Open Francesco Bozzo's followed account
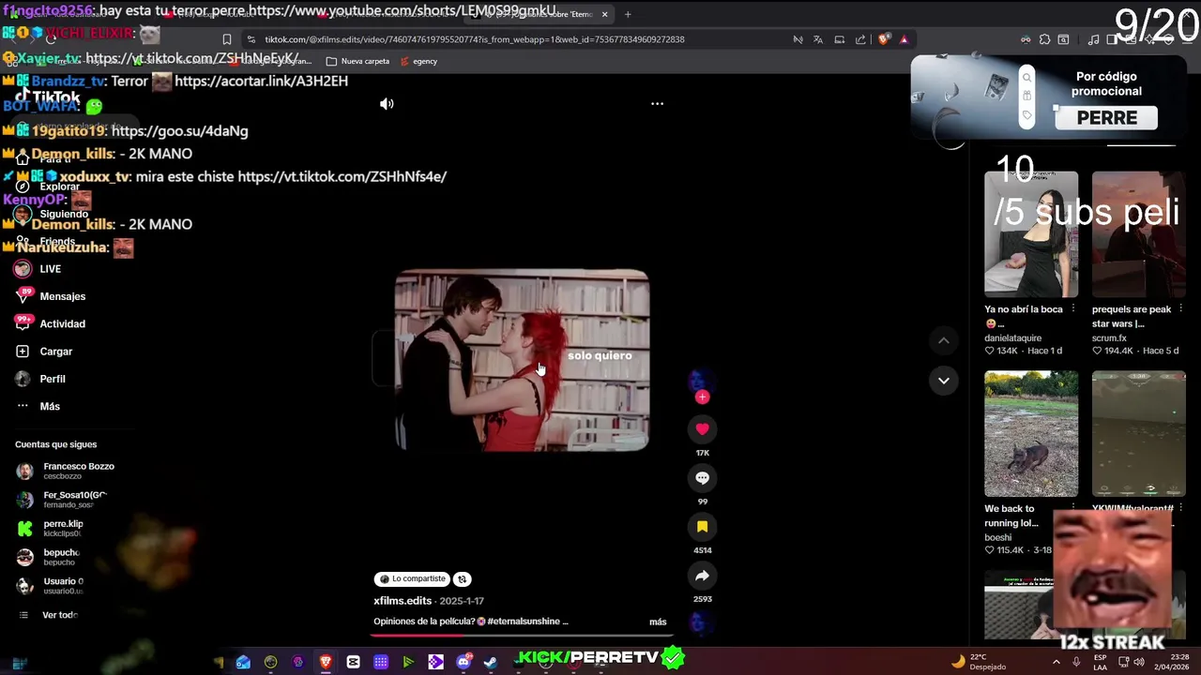Image resolution: width=1201 pixels, height=675 pixels. point(65,471)
